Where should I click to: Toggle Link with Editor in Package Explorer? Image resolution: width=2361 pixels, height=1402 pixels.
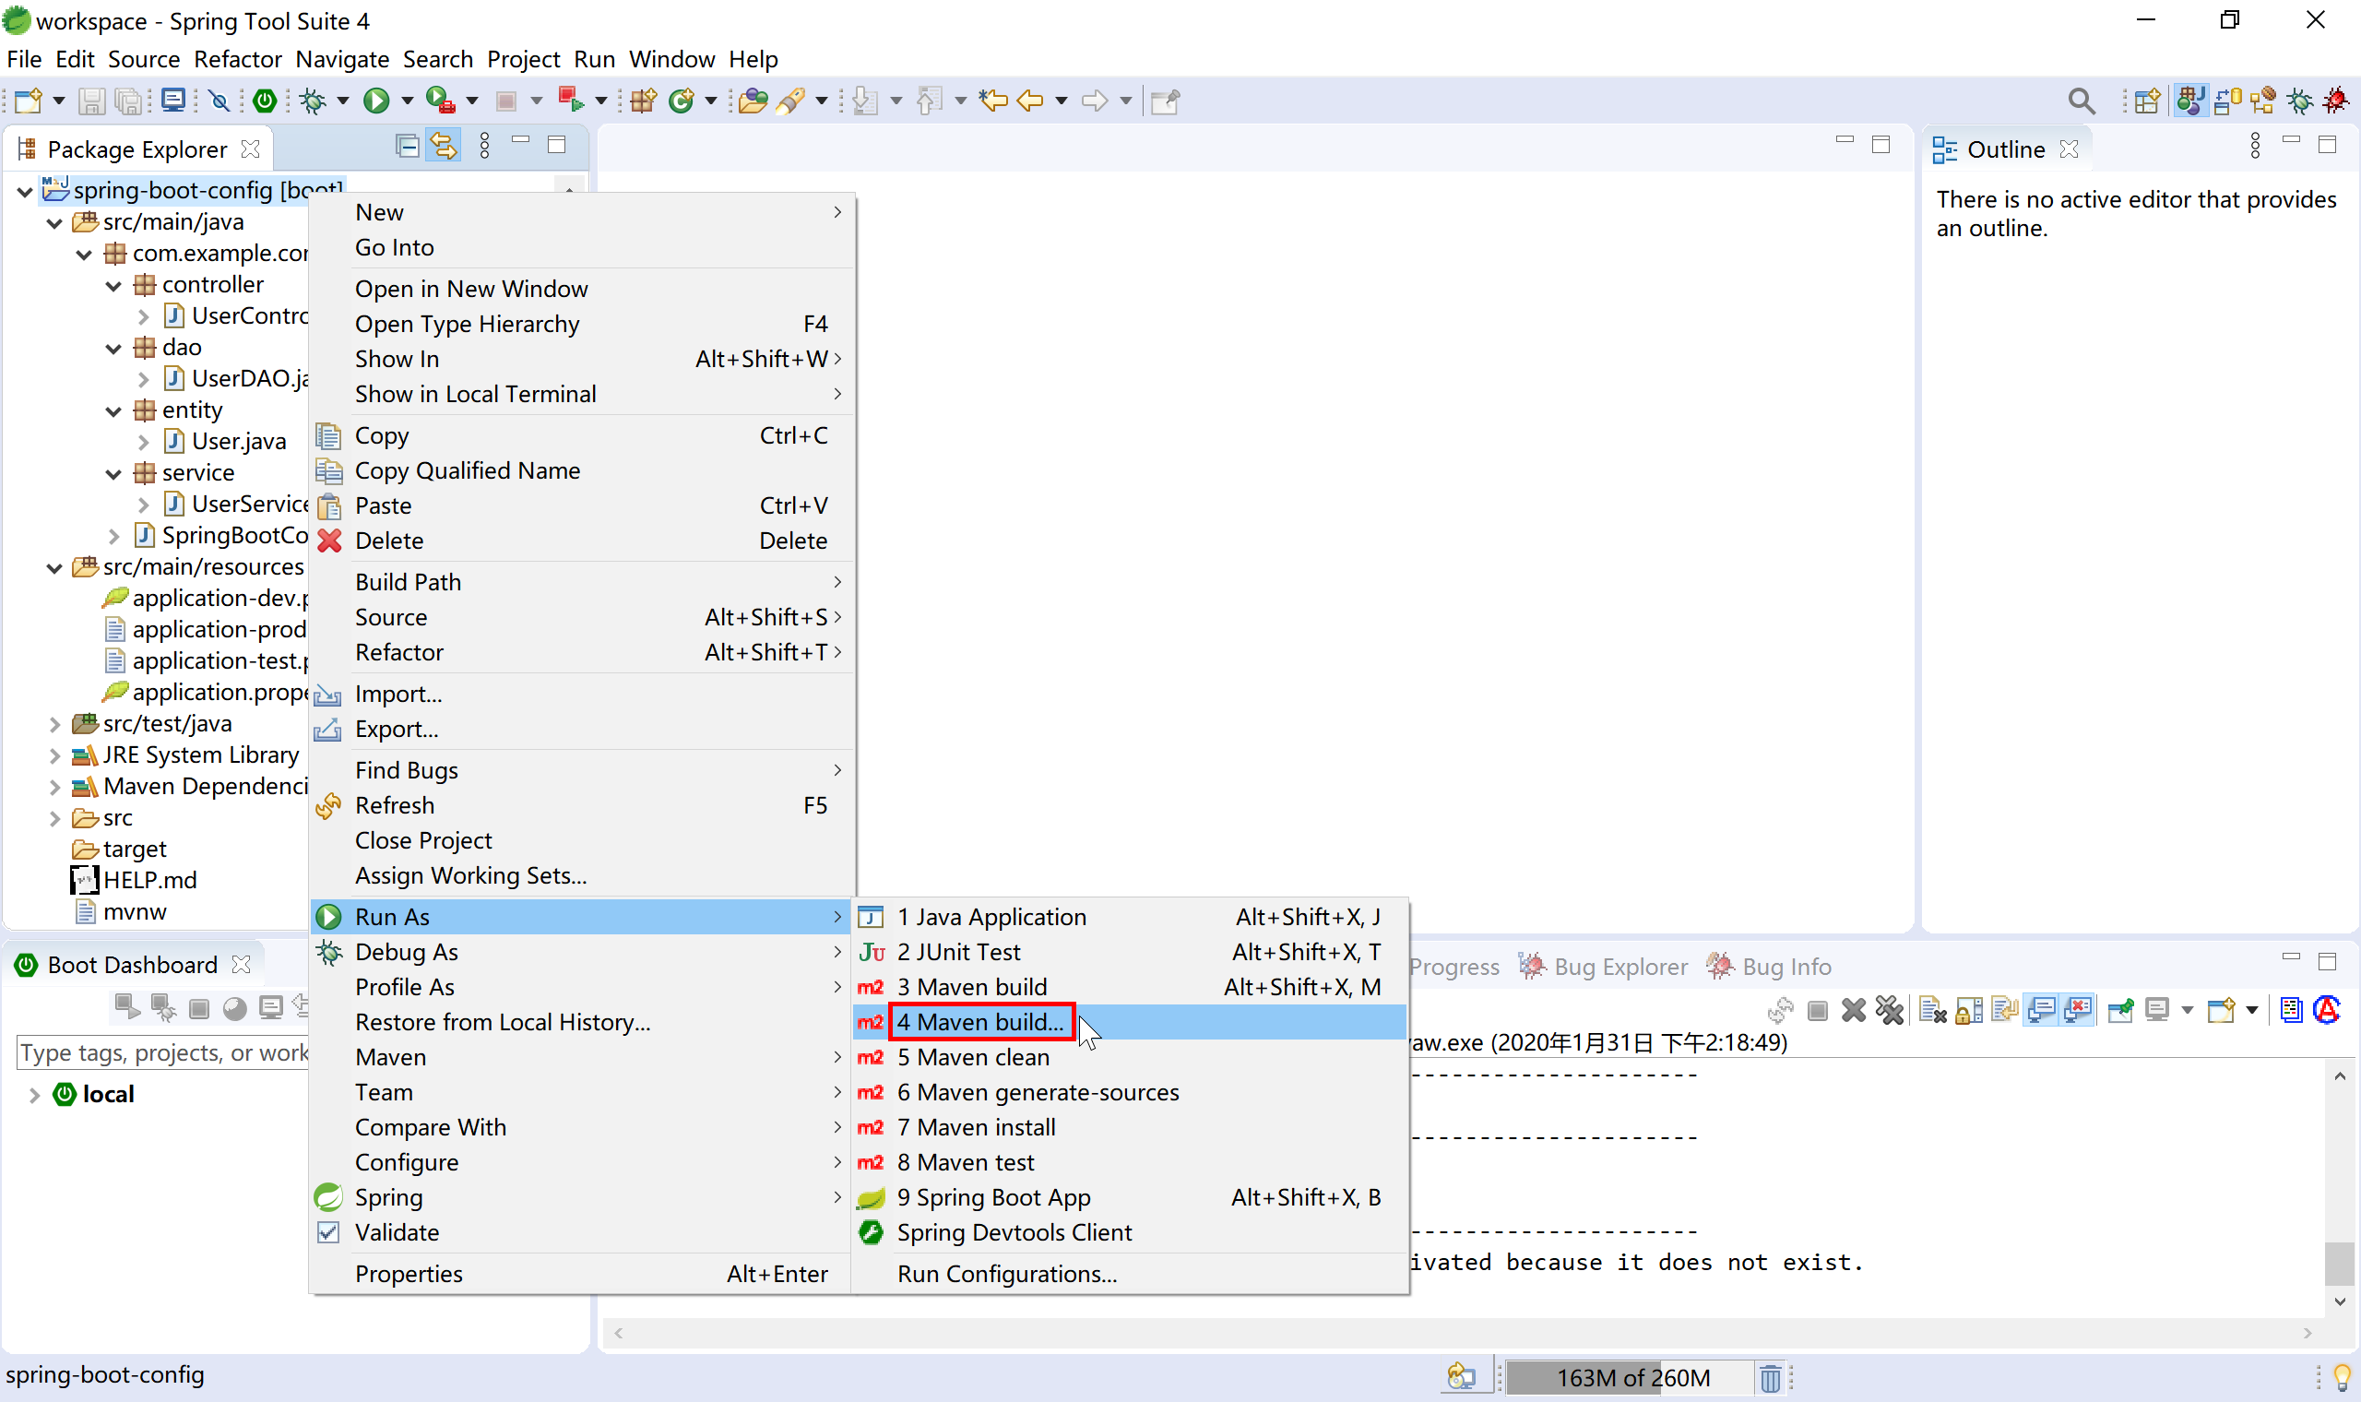click(x=443, y=147)
